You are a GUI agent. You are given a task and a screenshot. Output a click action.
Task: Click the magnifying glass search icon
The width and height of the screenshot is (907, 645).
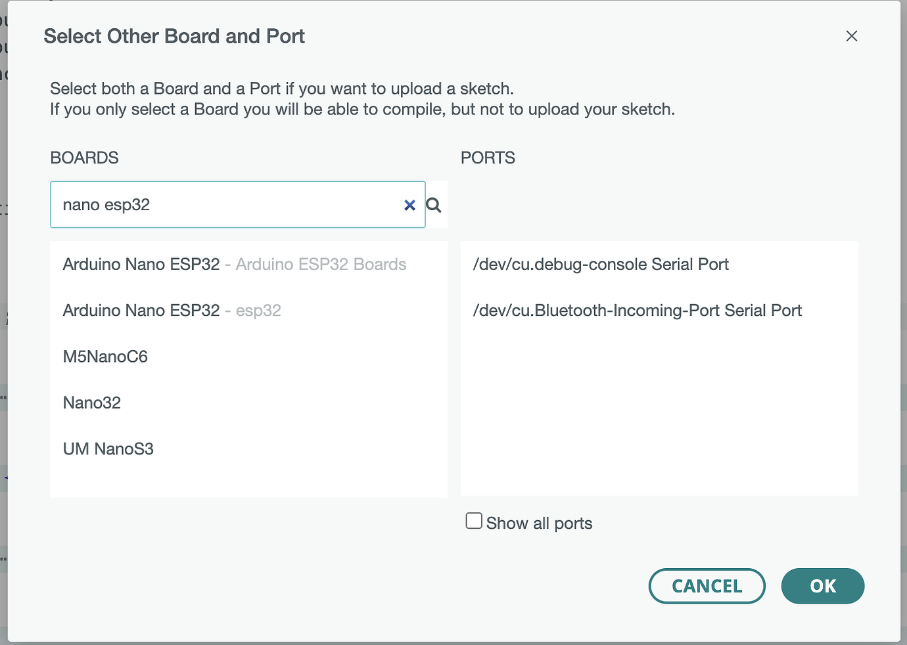point(434,204)
